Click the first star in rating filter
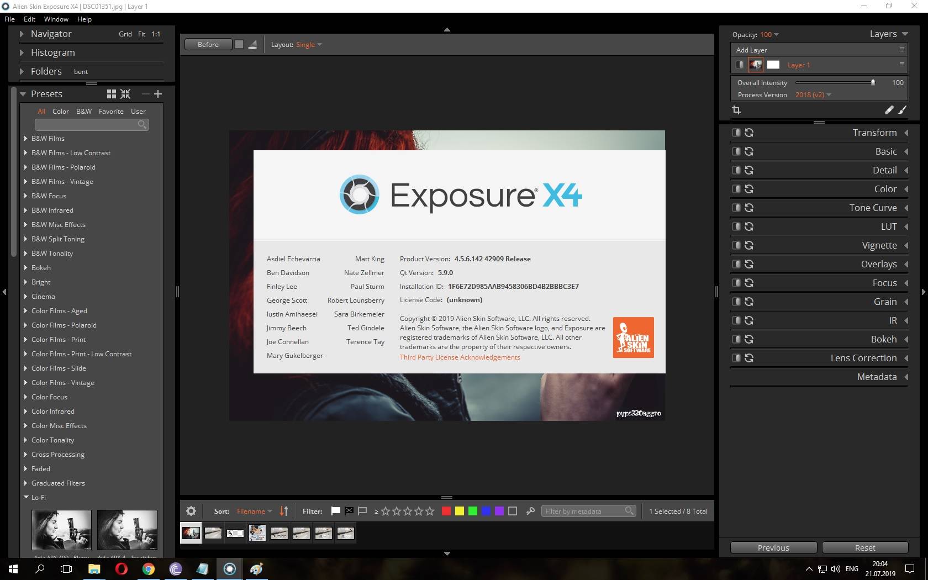The width and height of the screenshot is (928, 580). pyautogui.click(x=386, y=511)
